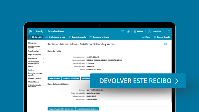Click the Pensar en el futuro piggy icon
199x112 pixels.
click(91, 37)
